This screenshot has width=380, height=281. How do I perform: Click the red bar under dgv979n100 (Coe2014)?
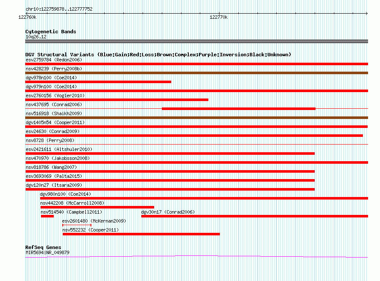[x=196, y=91]
